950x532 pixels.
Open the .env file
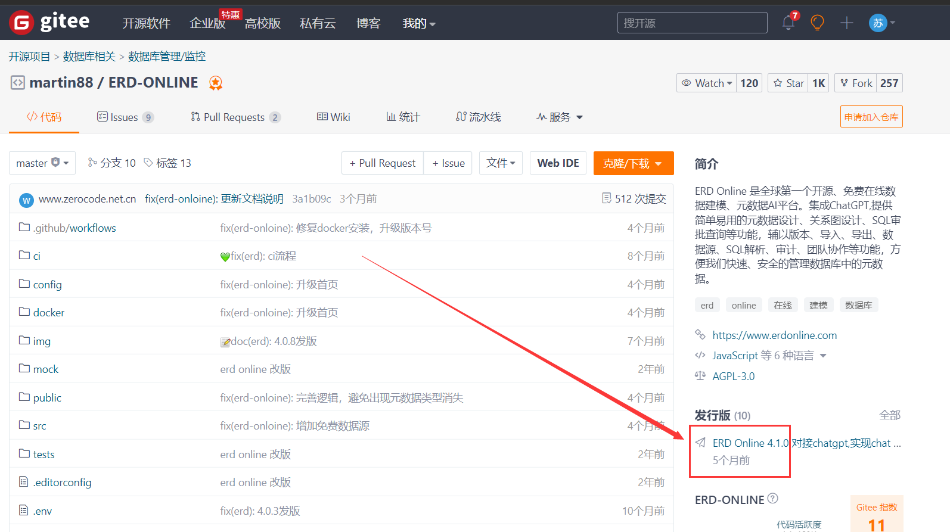click(42, 511)
